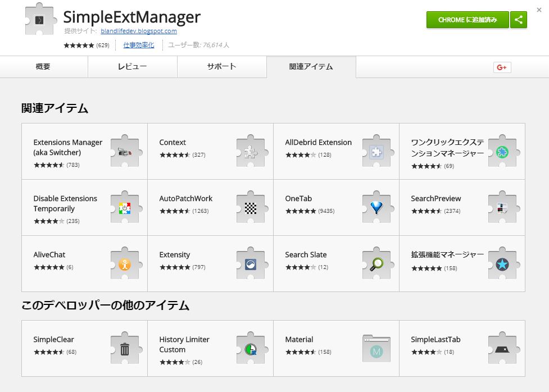Click the Extensity rating count (797)

(199, 267)
